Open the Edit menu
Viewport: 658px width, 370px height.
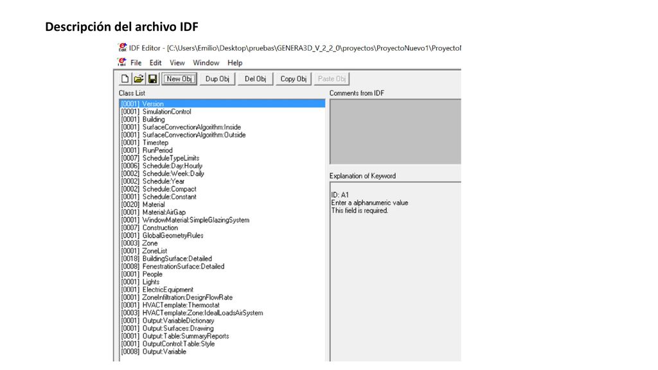coord(156,62)
